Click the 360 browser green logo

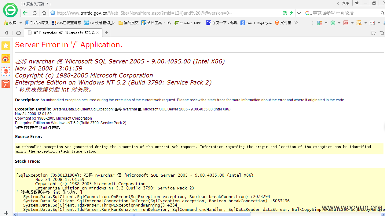[x=10, y=10]
